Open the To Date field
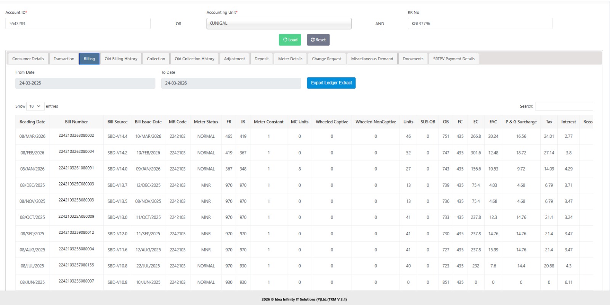Image resolution: width=610 pixels, height=305 pixels. coord(231,83)
